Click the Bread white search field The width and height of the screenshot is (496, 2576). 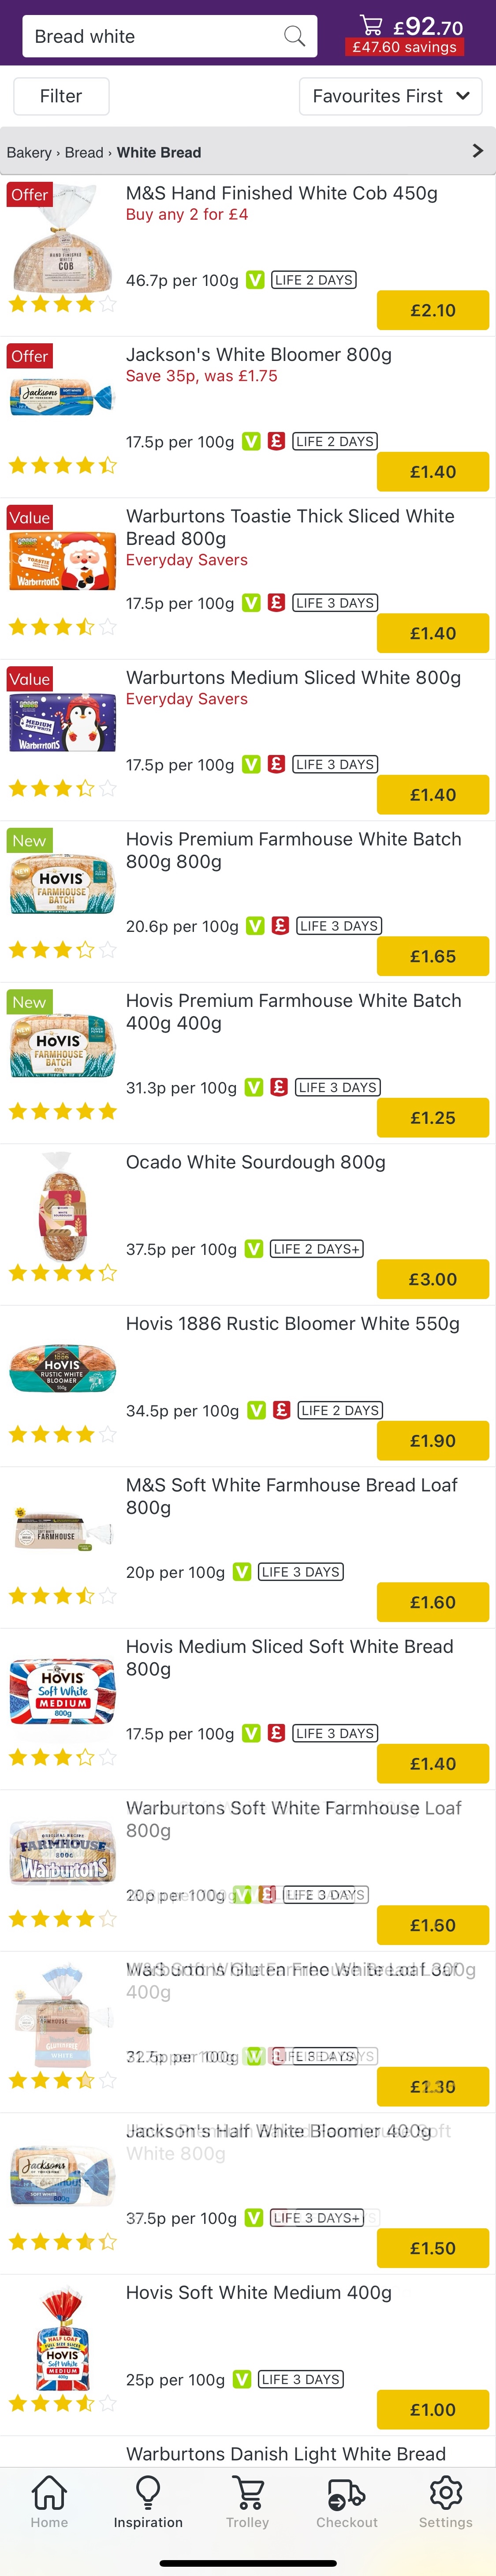pos(155,37)
